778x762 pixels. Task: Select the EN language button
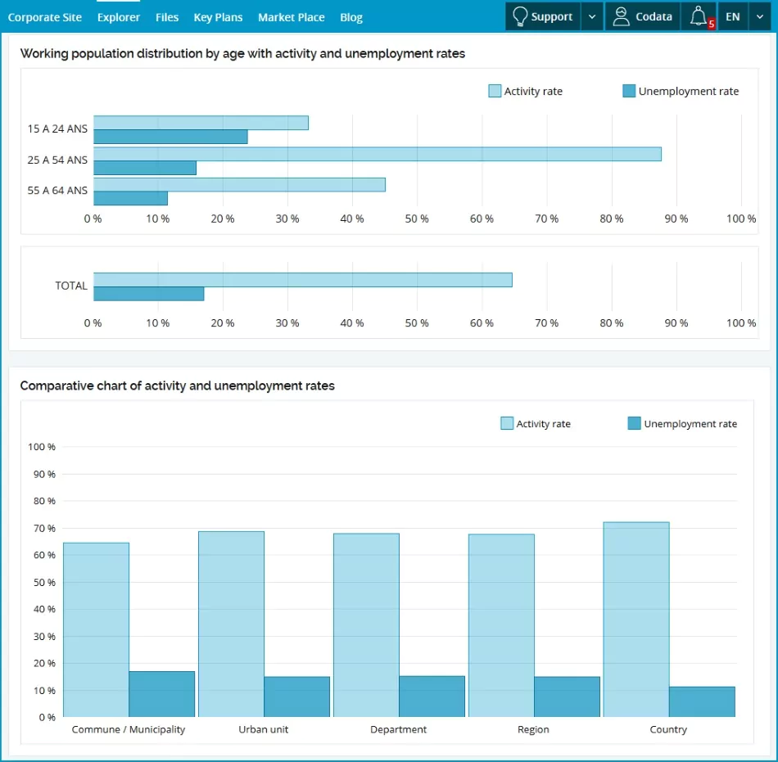[x=733, y=16]
